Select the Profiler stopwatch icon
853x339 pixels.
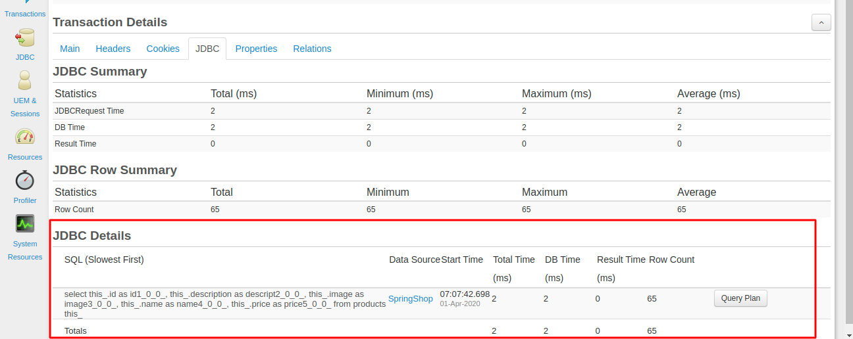click(25, 180)
